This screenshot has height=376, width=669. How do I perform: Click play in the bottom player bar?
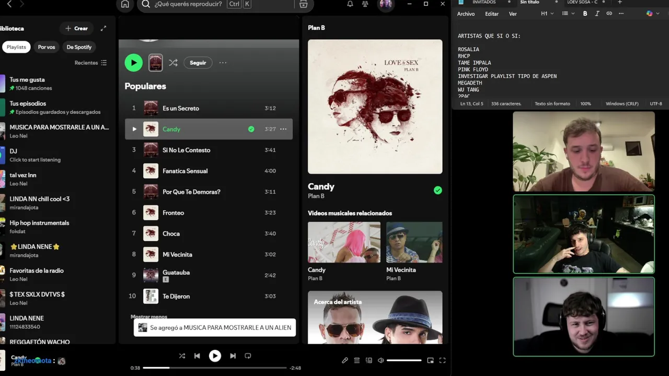215,356
